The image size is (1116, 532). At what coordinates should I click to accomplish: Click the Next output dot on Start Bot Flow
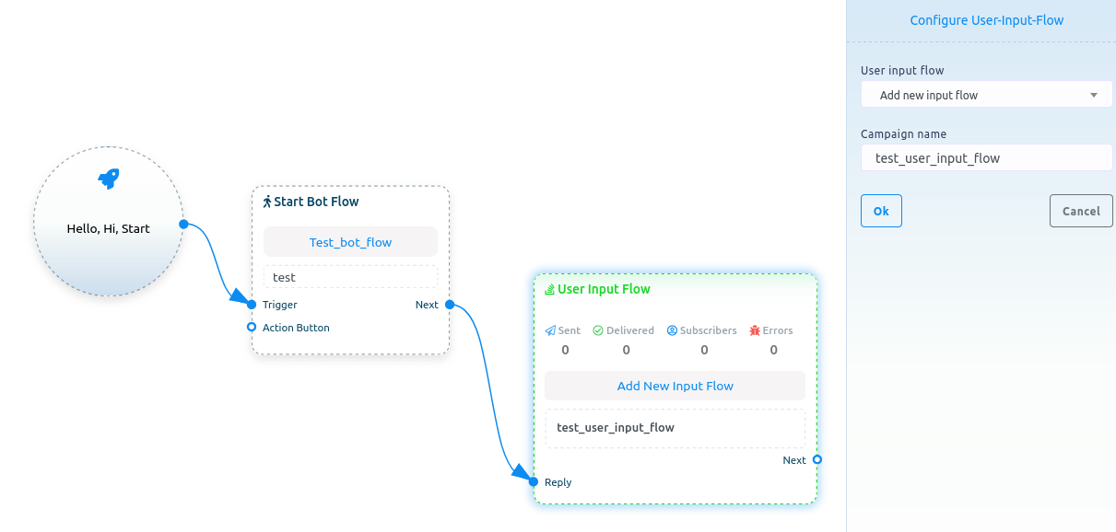click(449, 305)
